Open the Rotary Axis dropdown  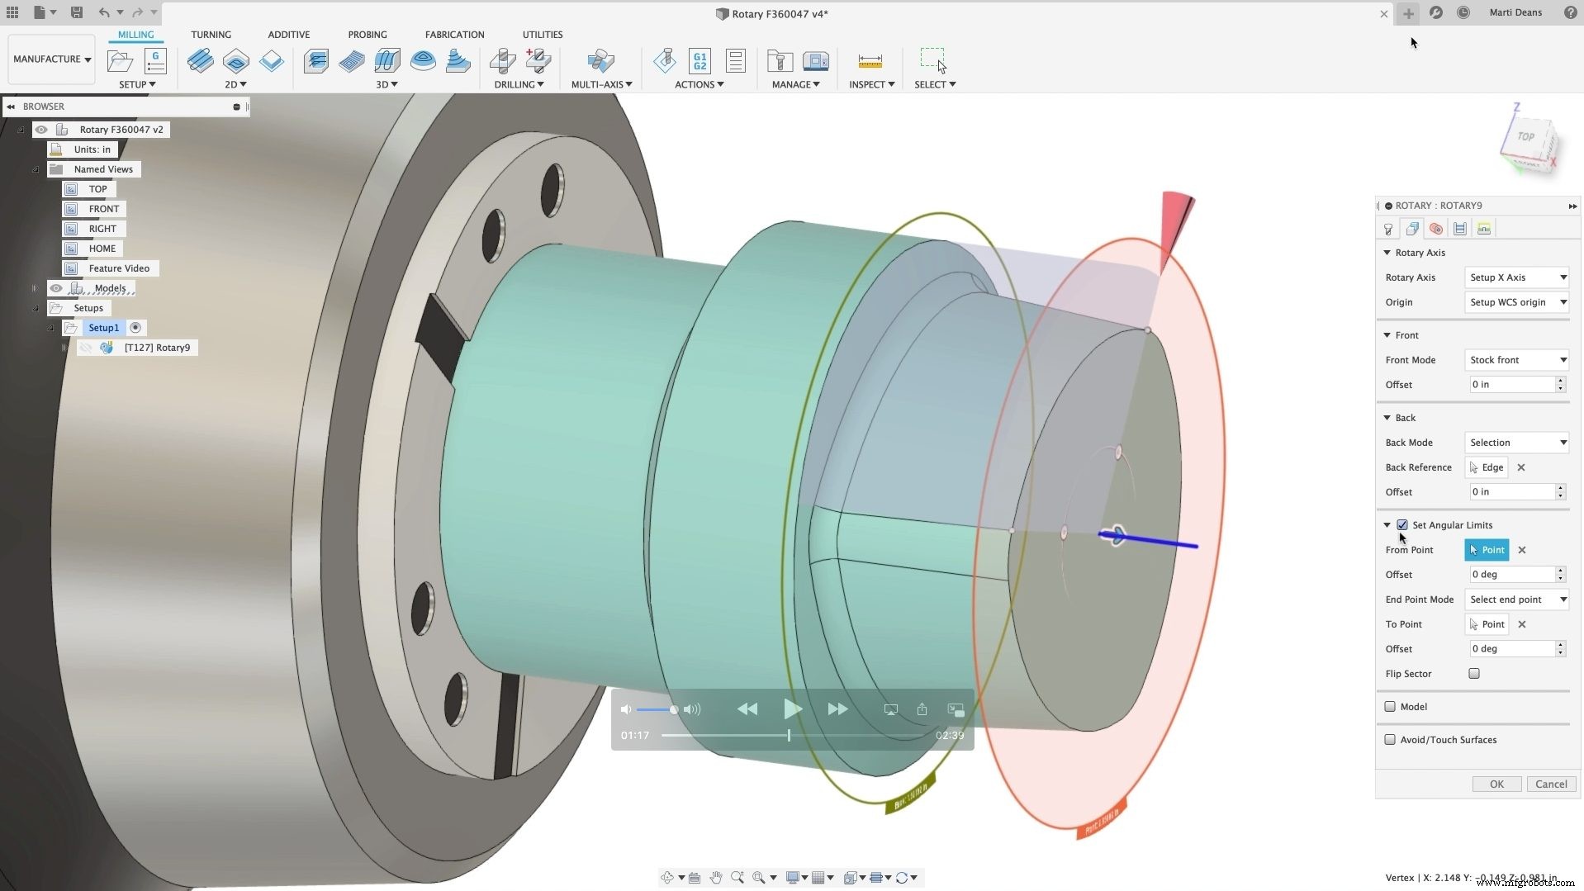[1516, 277]
